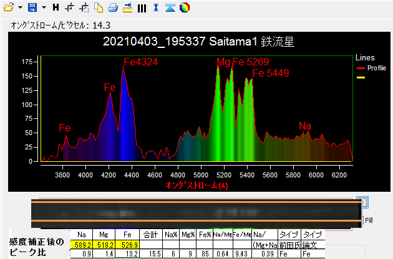Select the yellow 526.9 cell under Fe
Screen dimensions: 393x259
127,245
